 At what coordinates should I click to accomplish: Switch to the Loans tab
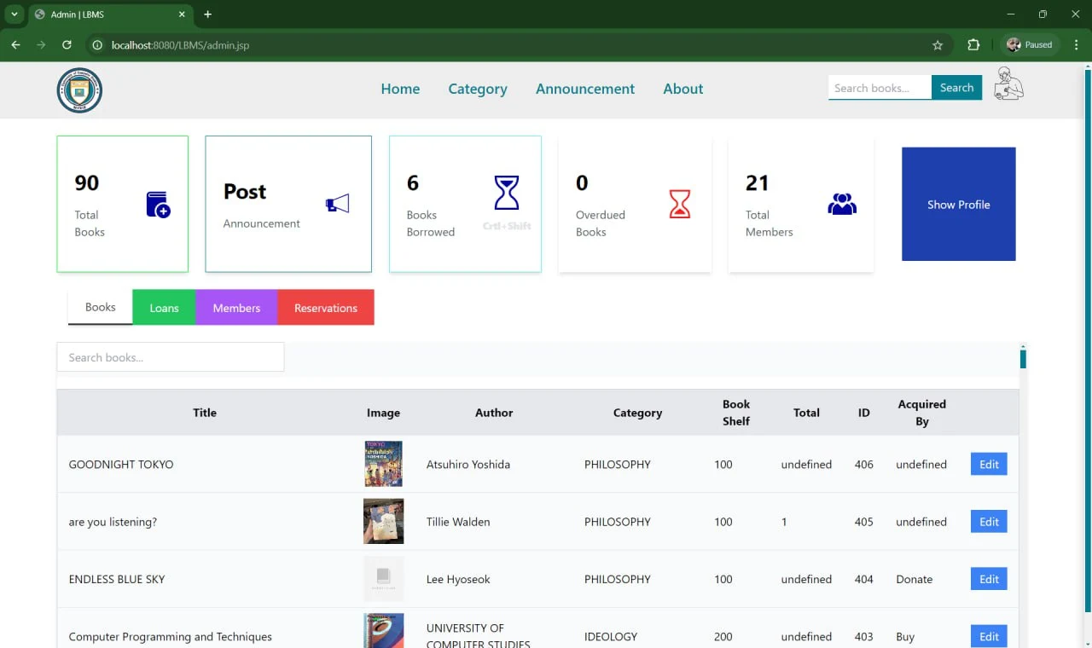point(164,307)
